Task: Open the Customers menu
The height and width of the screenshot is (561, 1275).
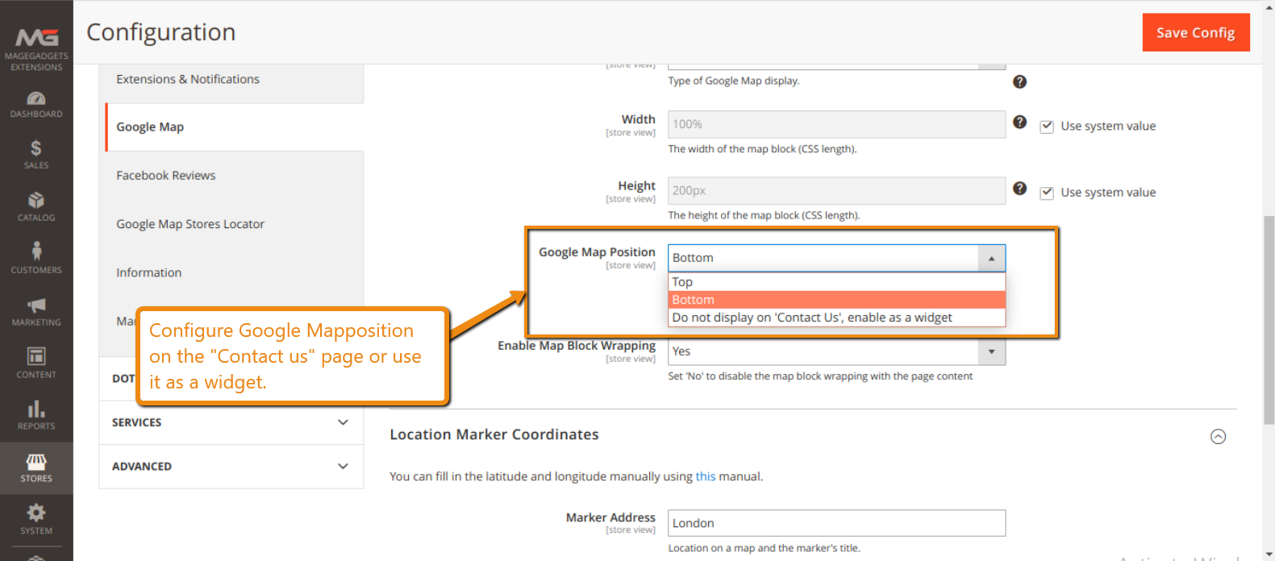Action: point(36,259)
